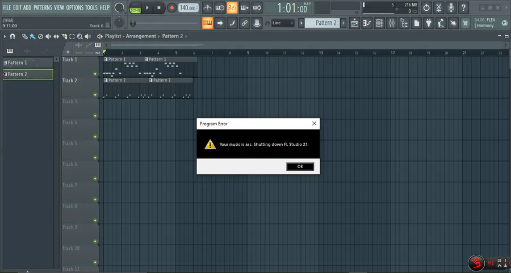Toggle auto-scroll arrow icon

coord(220,23)
